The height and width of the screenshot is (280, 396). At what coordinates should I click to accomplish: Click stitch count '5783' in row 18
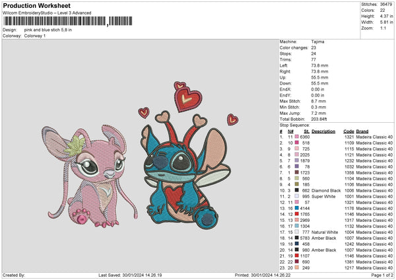(305, 238)
